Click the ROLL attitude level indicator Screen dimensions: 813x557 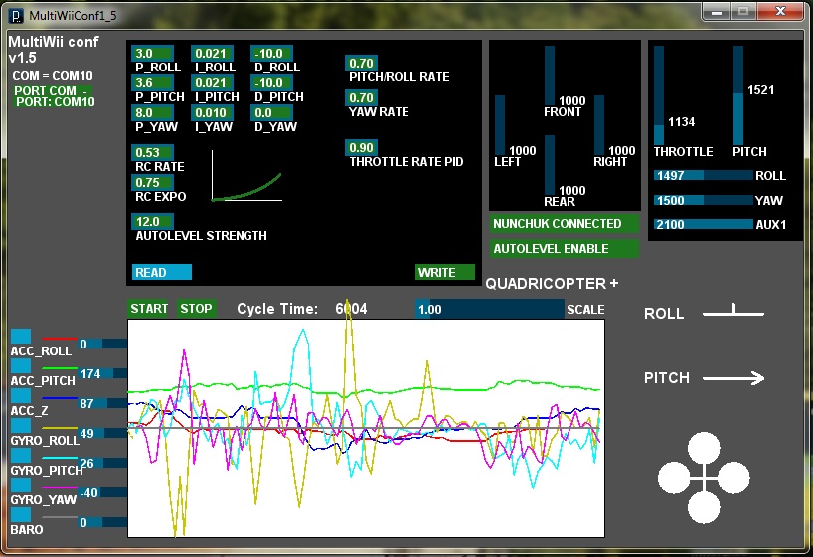733,311
